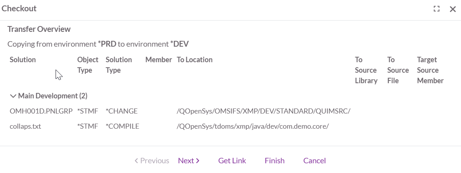Viewport: 461px width, 173px height.
Task: Click the Solution Type column header
Action: [x=119, y=65]
